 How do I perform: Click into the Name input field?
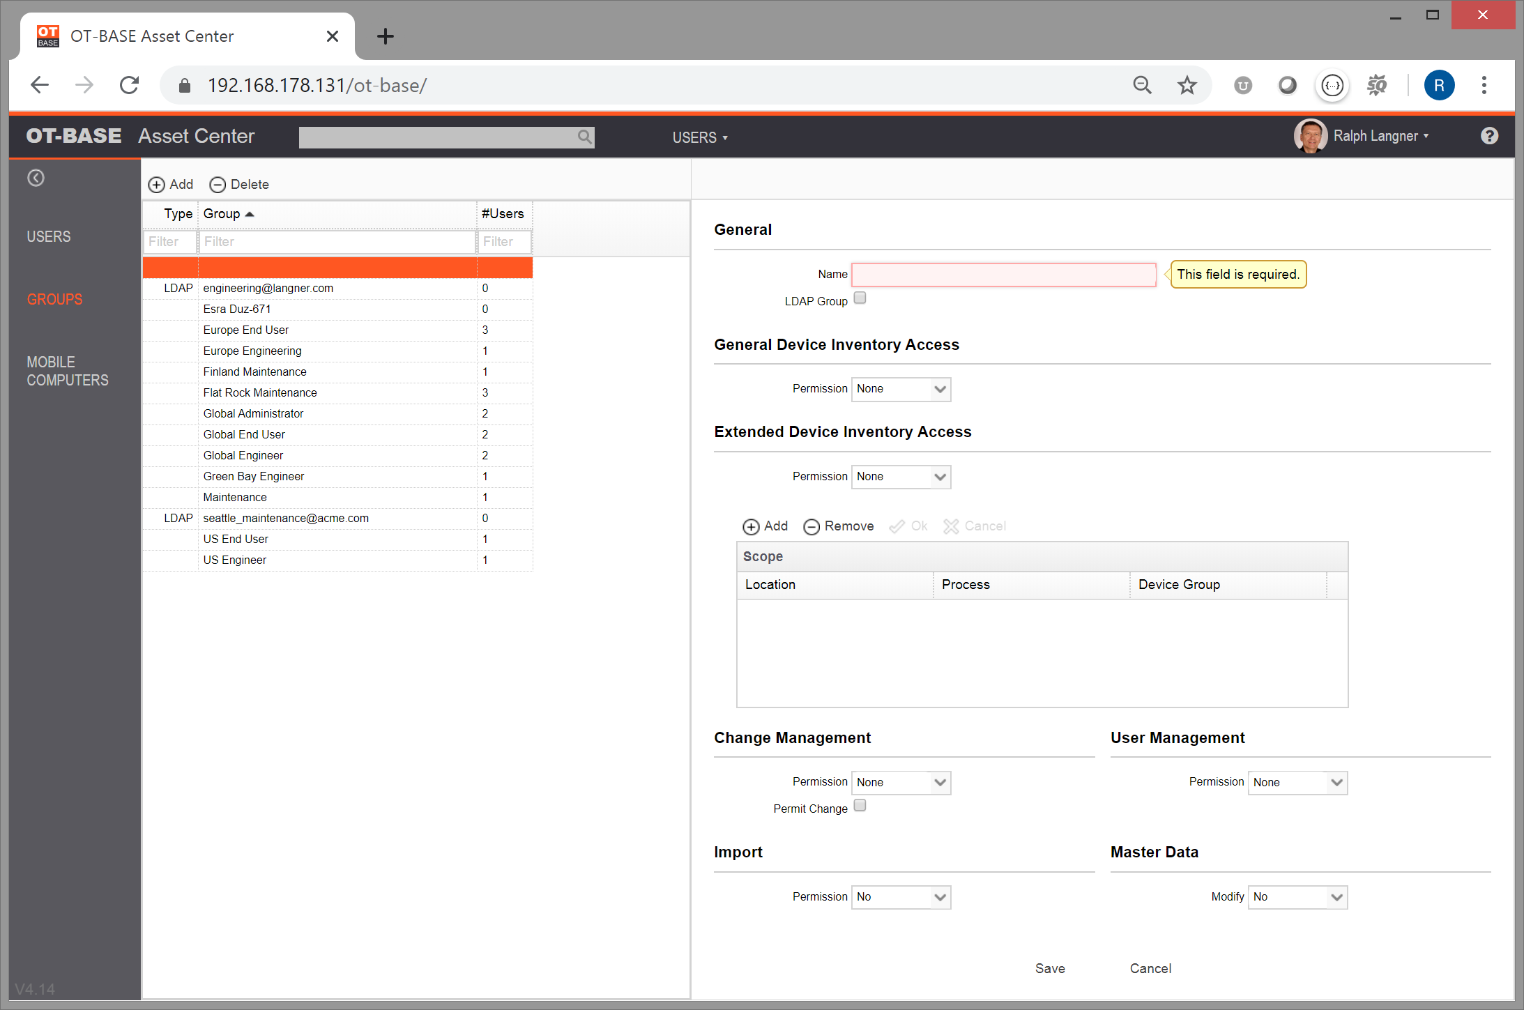(1004, 275)
